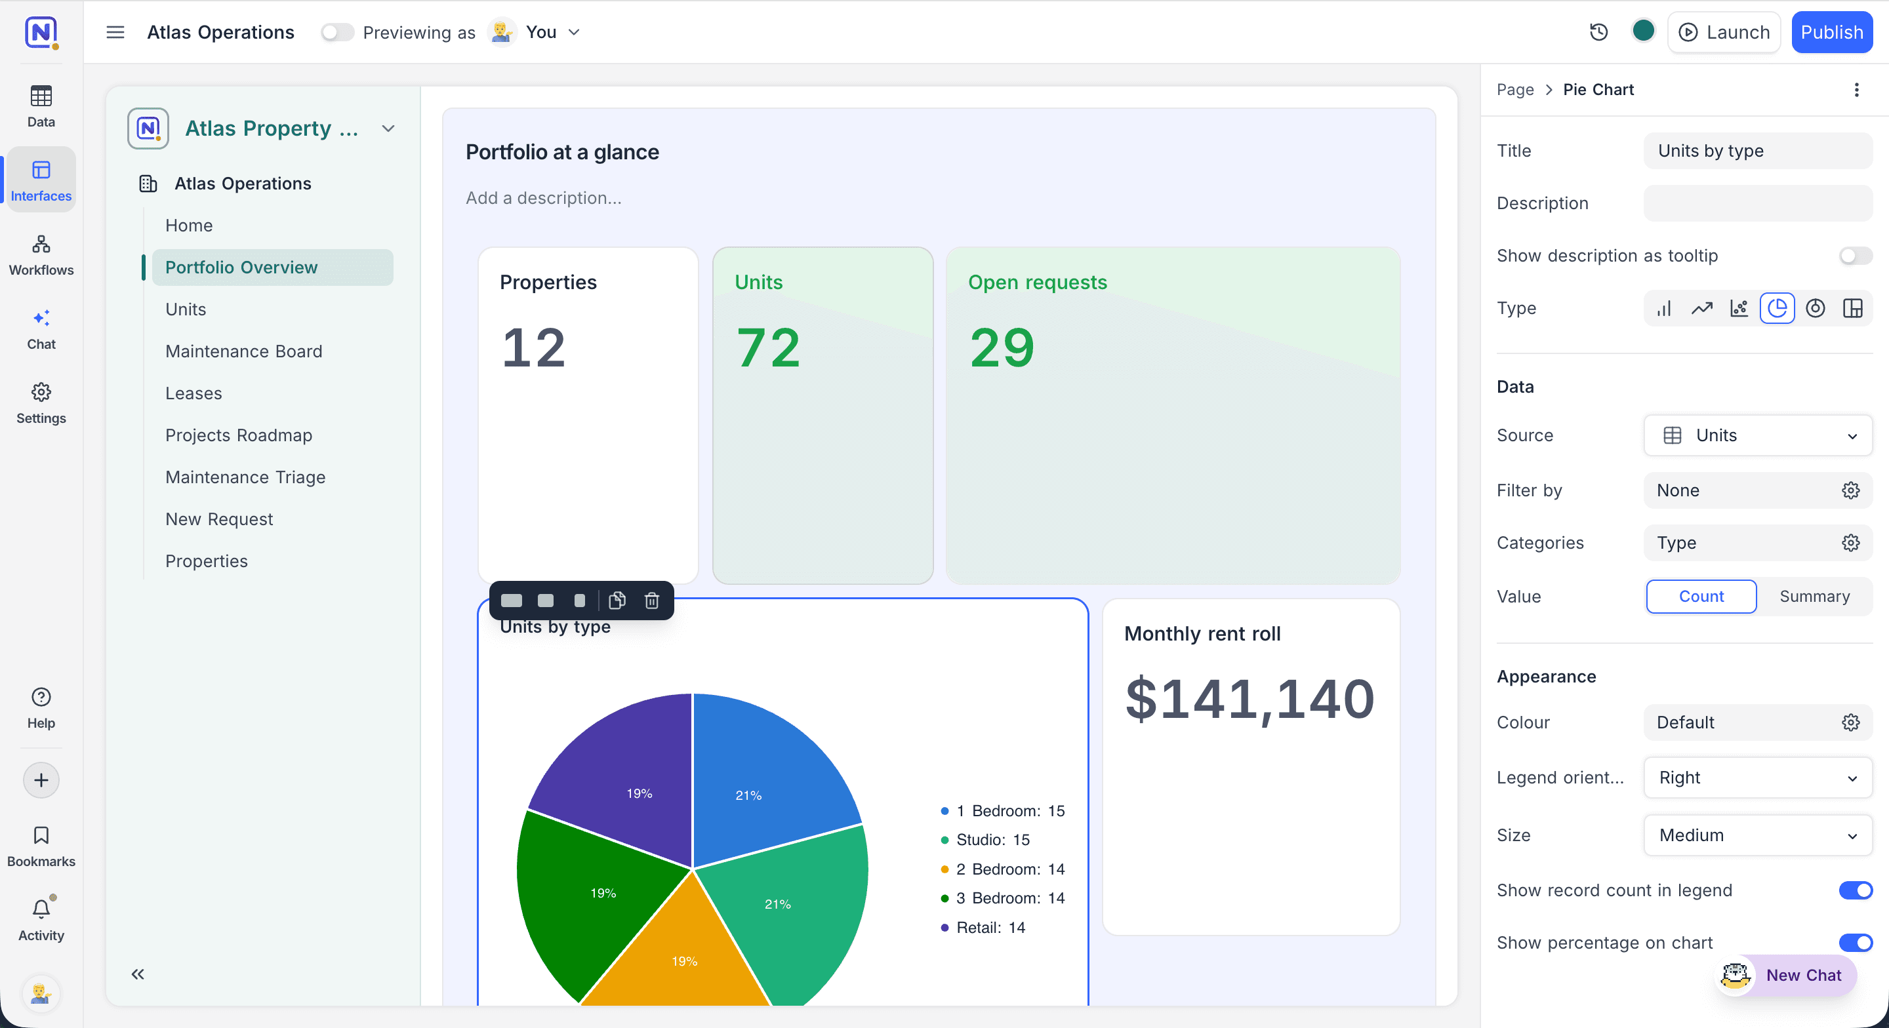The image size is (1889, 1028).
Task: Set widget to medium width option
Action: (x=546, y=601)
